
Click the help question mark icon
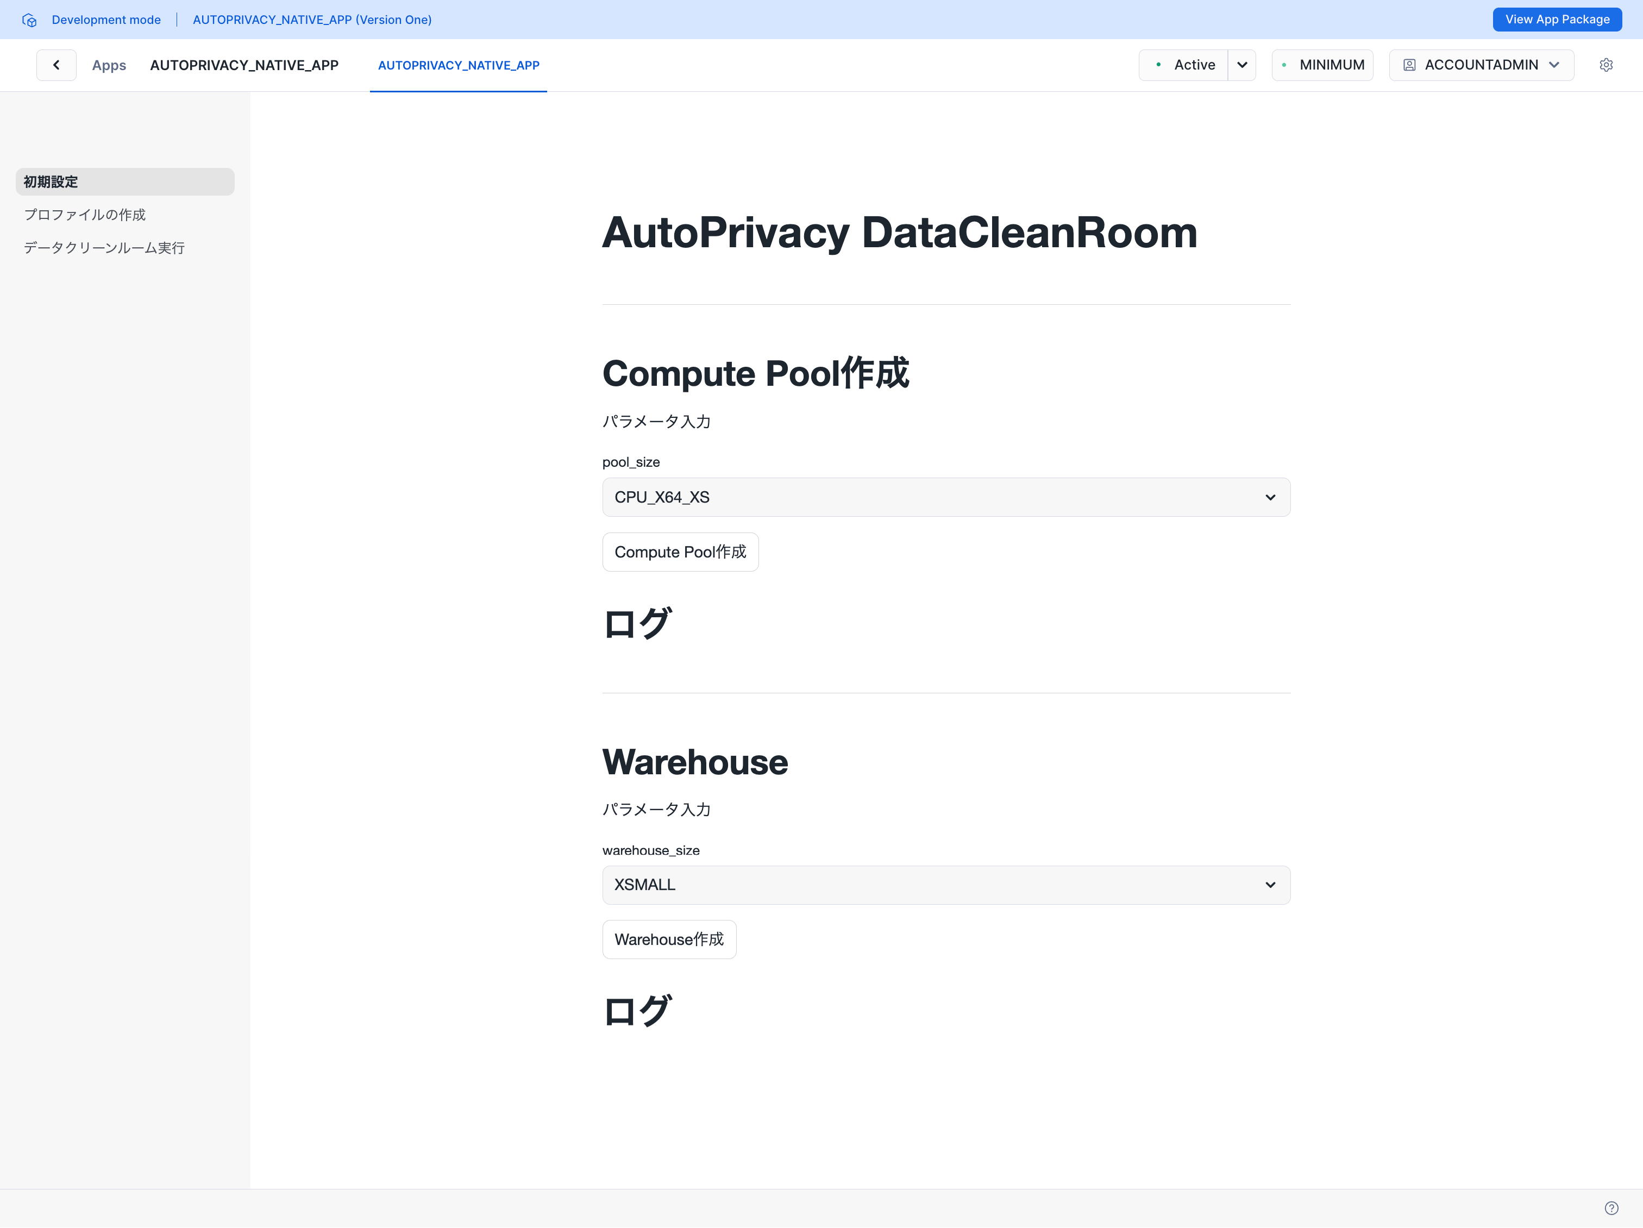[1611, 1208]
